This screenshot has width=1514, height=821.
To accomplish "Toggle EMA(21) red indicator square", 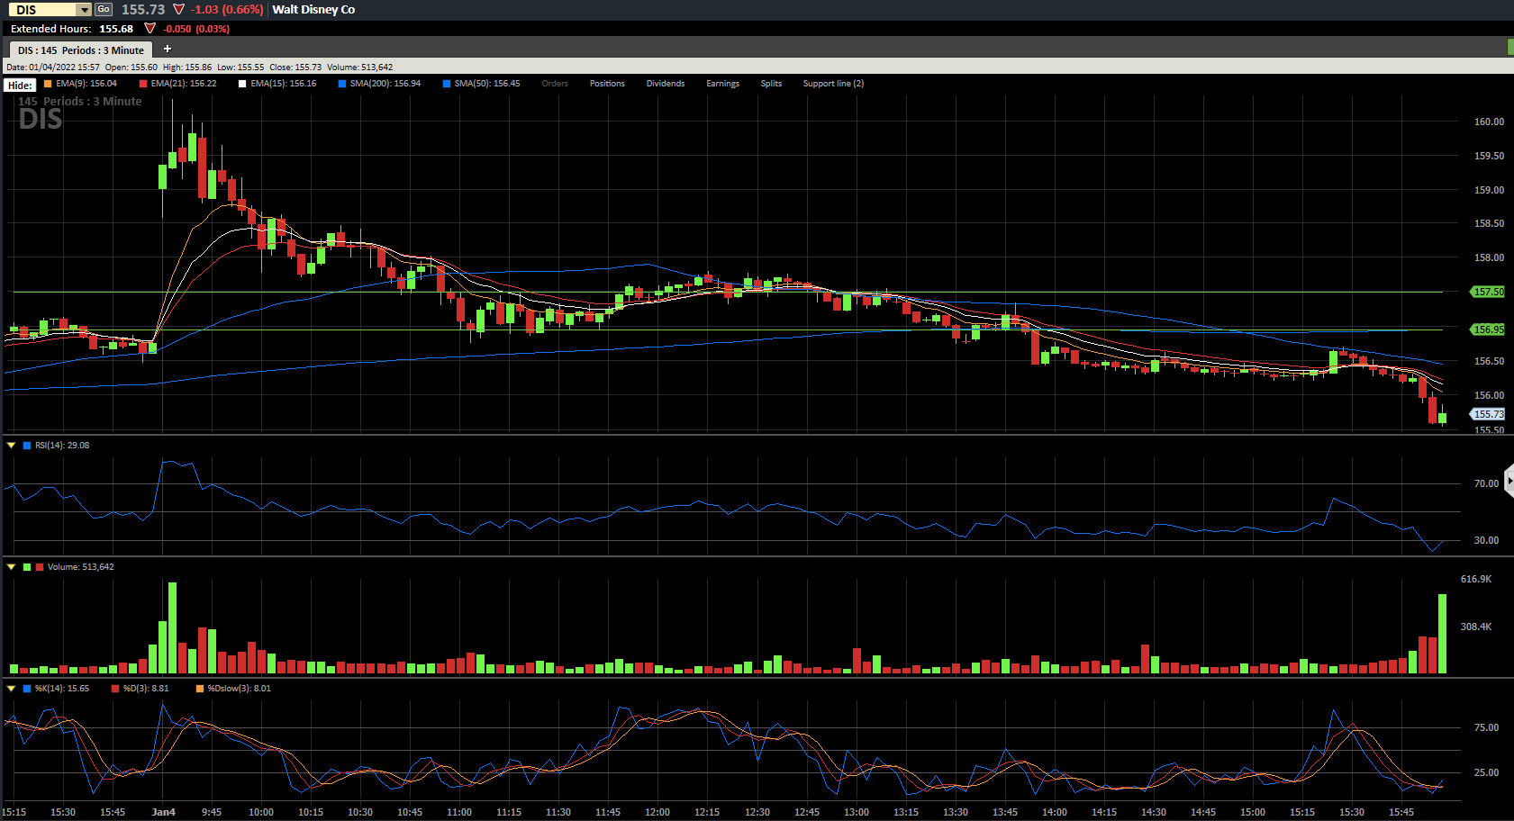I will pyautogui.click(x=143, y=84).
